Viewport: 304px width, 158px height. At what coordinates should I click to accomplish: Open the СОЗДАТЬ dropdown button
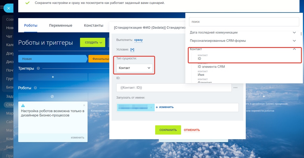[x=93, y=42]
